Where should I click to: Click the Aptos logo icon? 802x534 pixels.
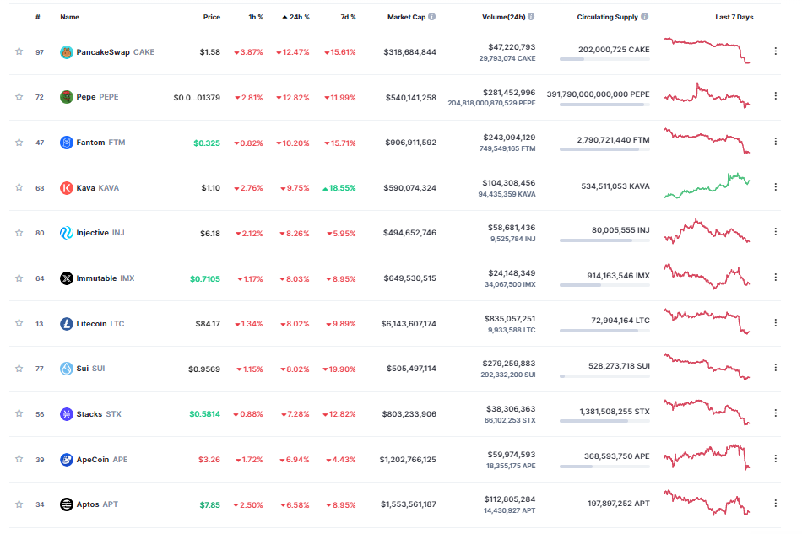pos(67,504)
